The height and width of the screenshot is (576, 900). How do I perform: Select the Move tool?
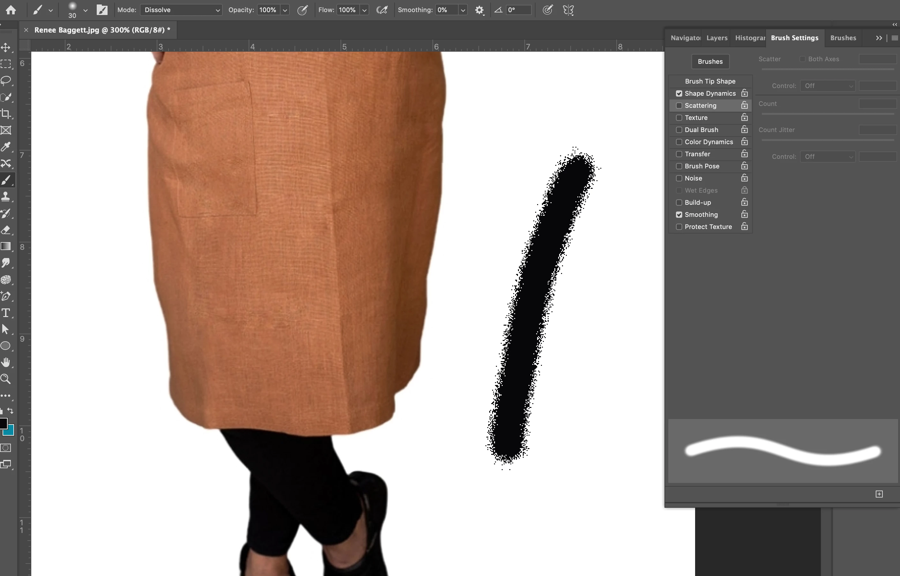pos(6,48)
